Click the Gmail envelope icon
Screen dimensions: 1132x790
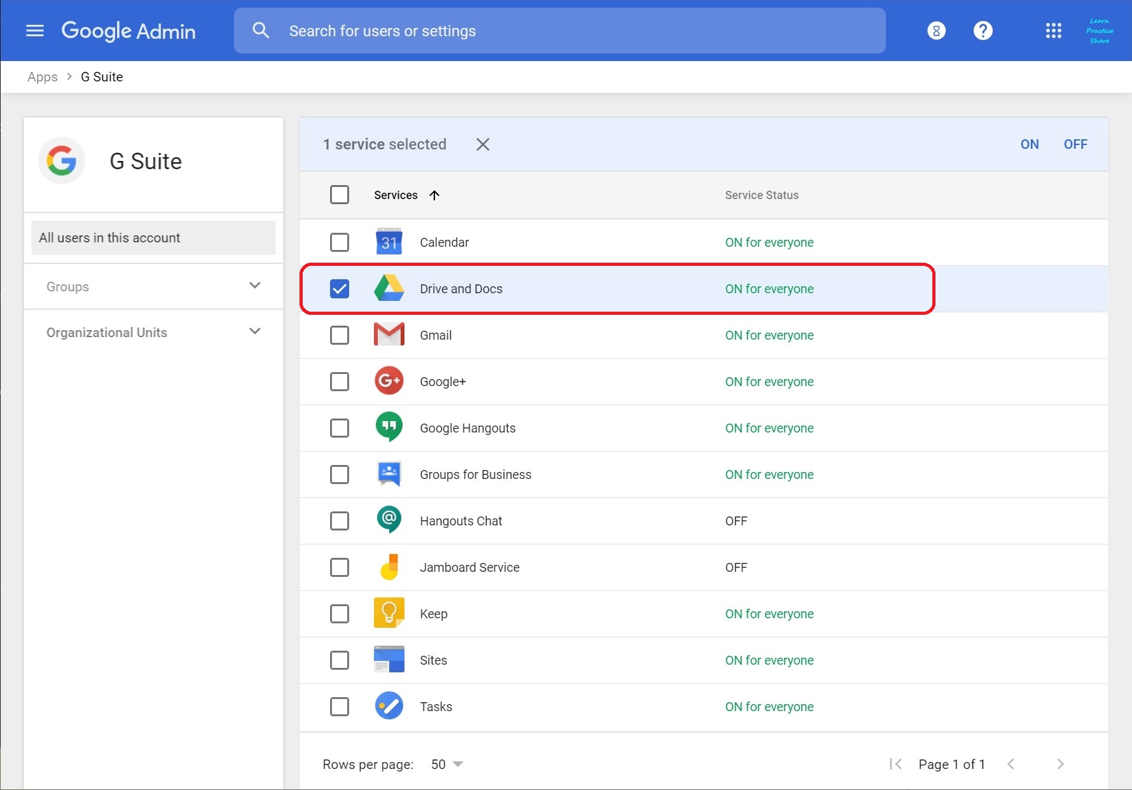point(389,335)
